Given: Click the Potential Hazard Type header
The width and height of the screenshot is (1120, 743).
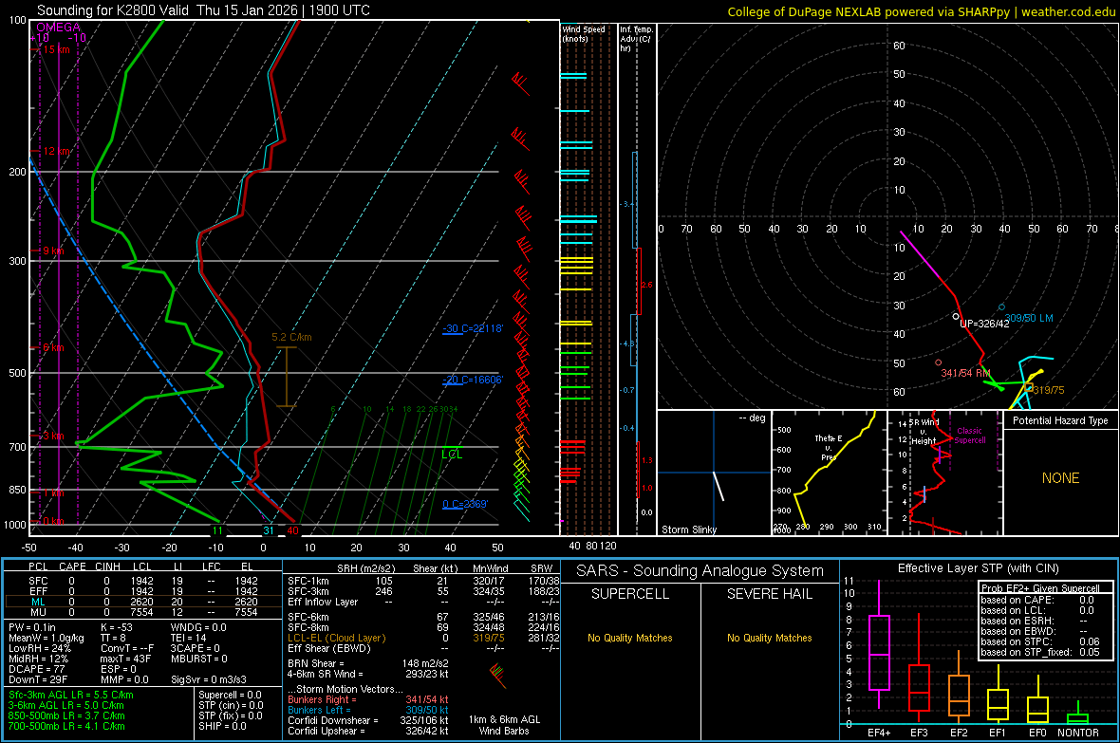Looking at the screenshot, I should click(x=1060, y=420).
